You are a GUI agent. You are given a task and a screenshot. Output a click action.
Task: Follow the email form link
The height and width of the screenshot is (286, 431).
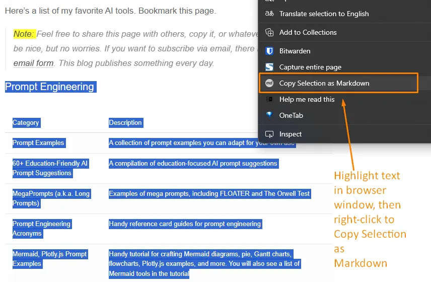tap(34, 63)
